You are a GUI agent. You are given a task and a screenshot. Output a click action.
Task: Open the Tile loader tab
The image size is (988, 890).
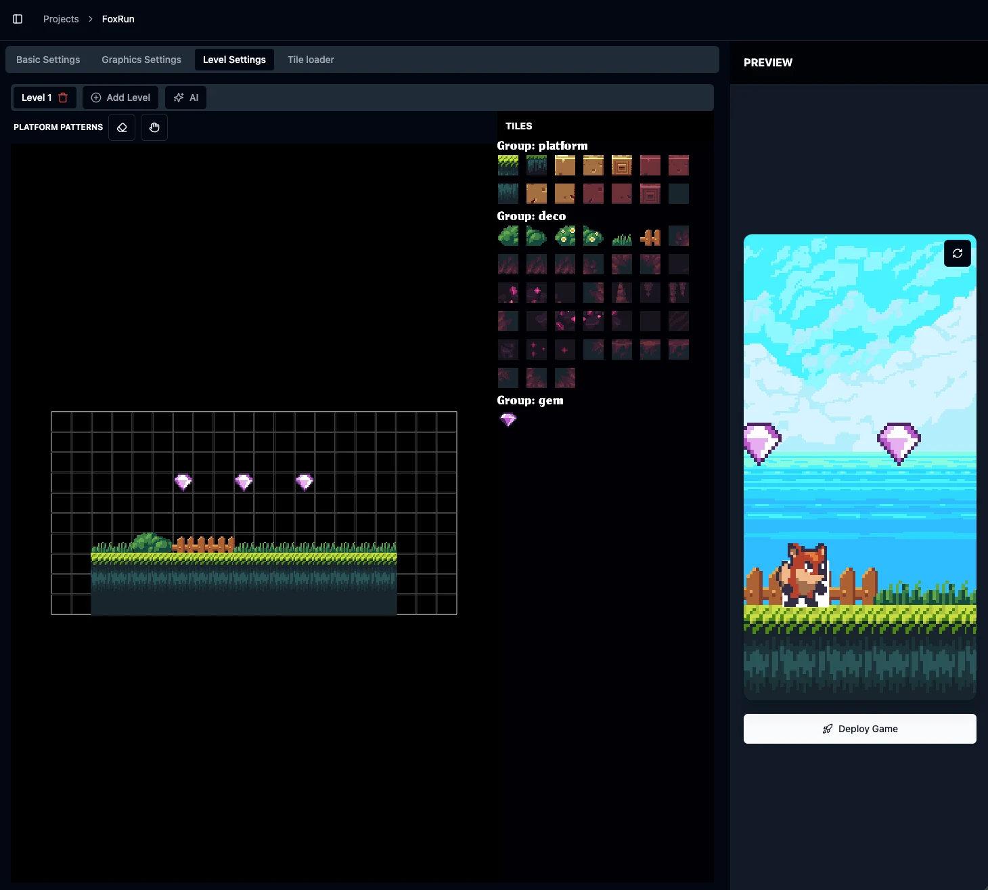(311, 60)
